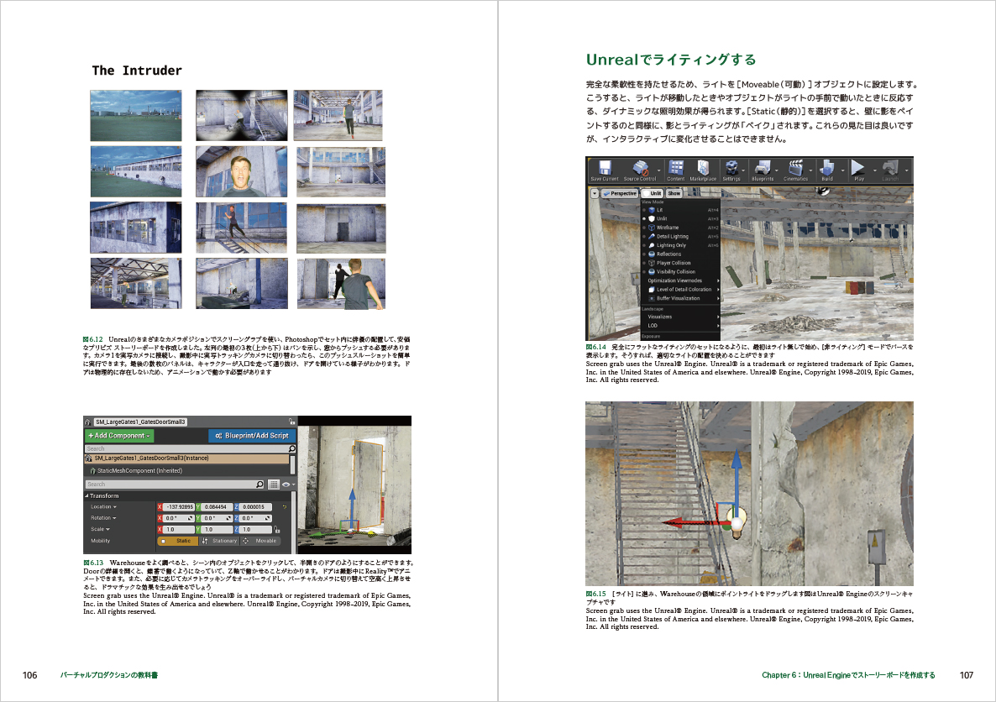Viewport: 996px width, 702px height.
Task: Click the Show viewport button
Action: coord(674,193)
